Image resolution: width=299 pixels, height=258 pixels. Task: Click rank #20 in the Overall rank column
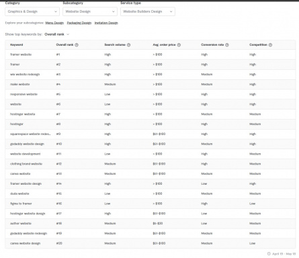(59, 243)
